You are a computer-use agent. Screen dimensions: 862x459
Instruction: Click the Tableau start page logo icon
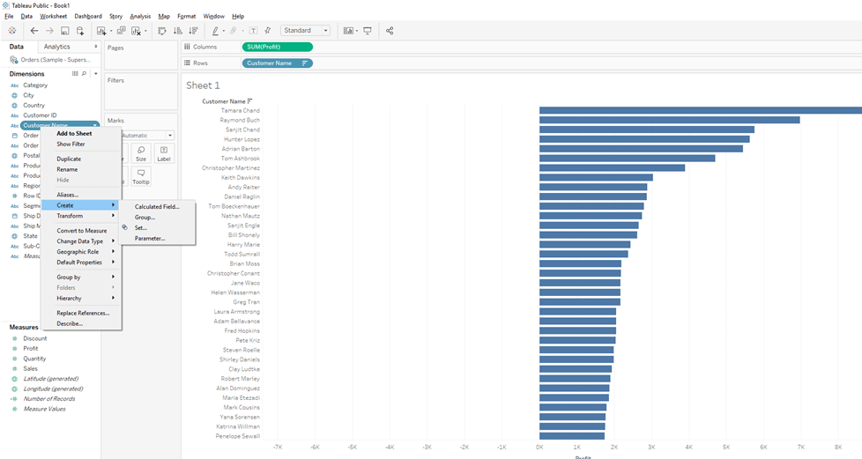(x=12, y=31)
